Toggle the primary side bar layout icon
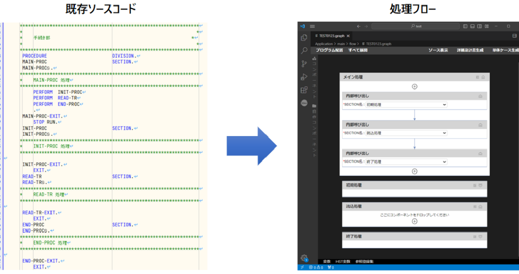The width and height of the screenshot is (519, 274). pyautogui.click(x=465, y=26)
